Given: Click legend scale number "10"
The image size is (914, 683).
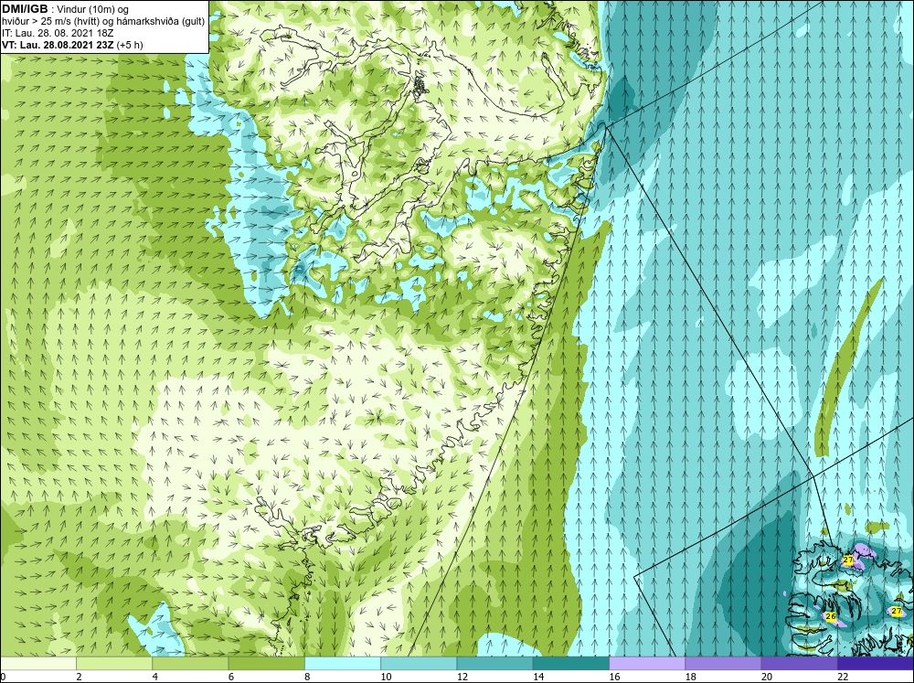Looking at the screenshot, I should click(x=386, y=676).
